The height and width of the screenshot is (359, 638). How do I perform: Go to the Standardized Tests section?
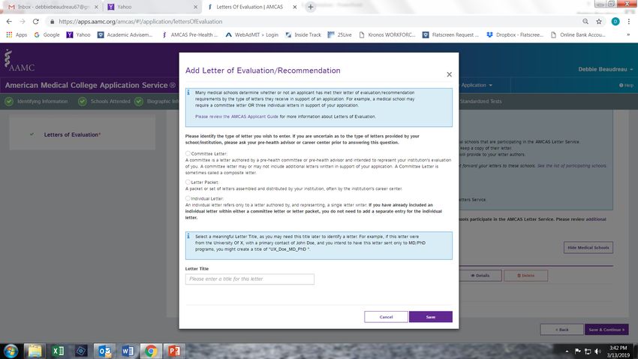[x=480, y=101]
